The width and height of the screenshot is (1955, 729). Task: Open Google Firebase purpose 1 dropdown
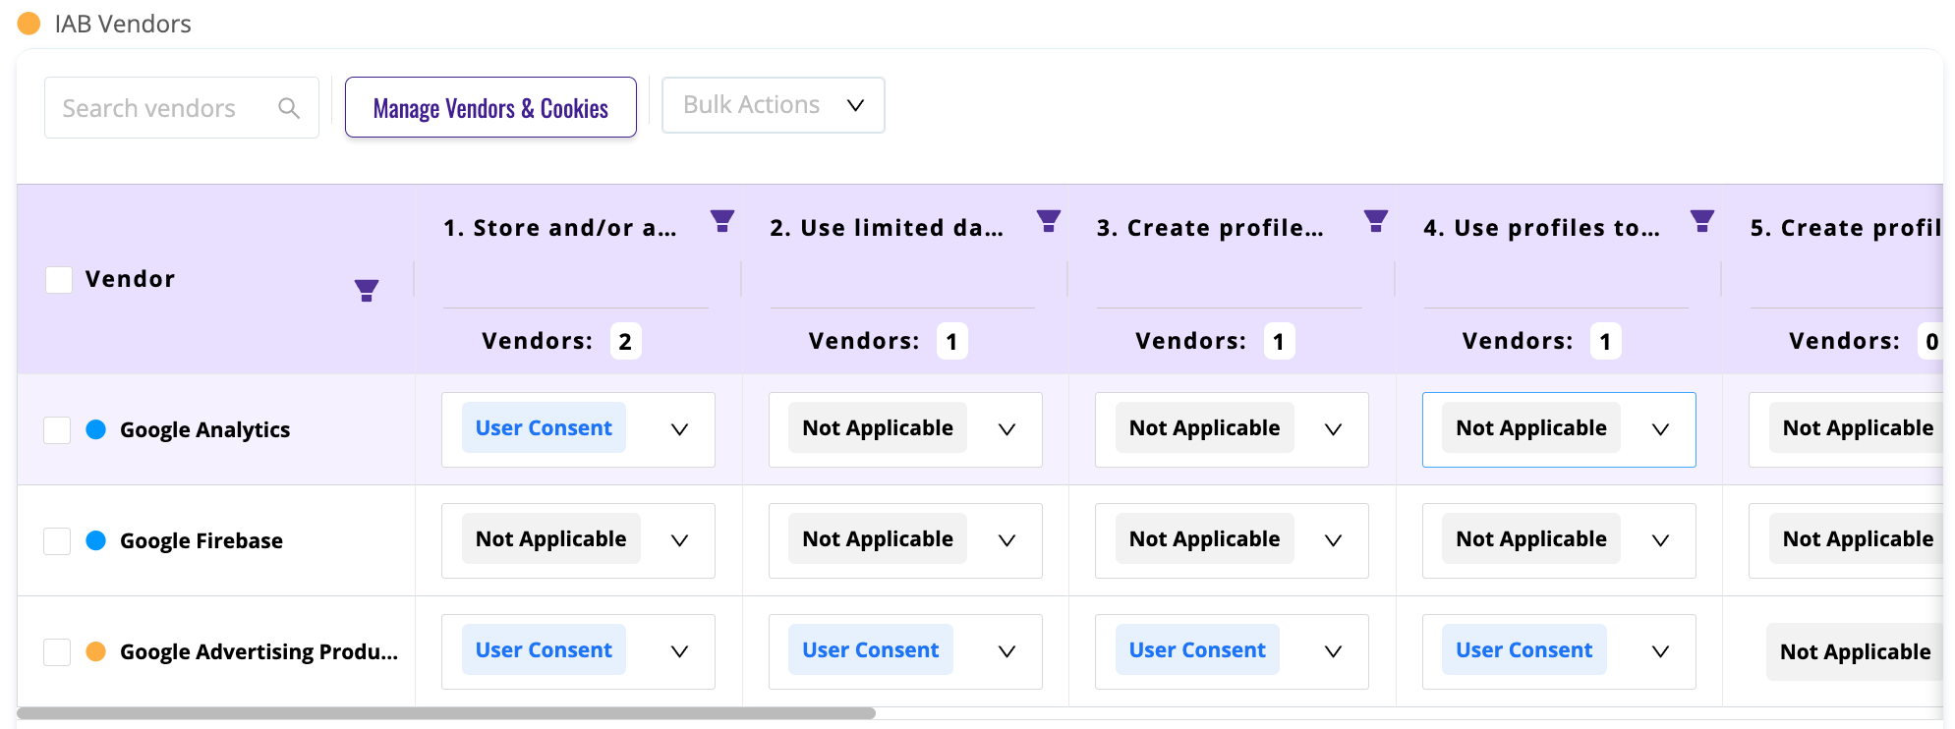[578, 540]
